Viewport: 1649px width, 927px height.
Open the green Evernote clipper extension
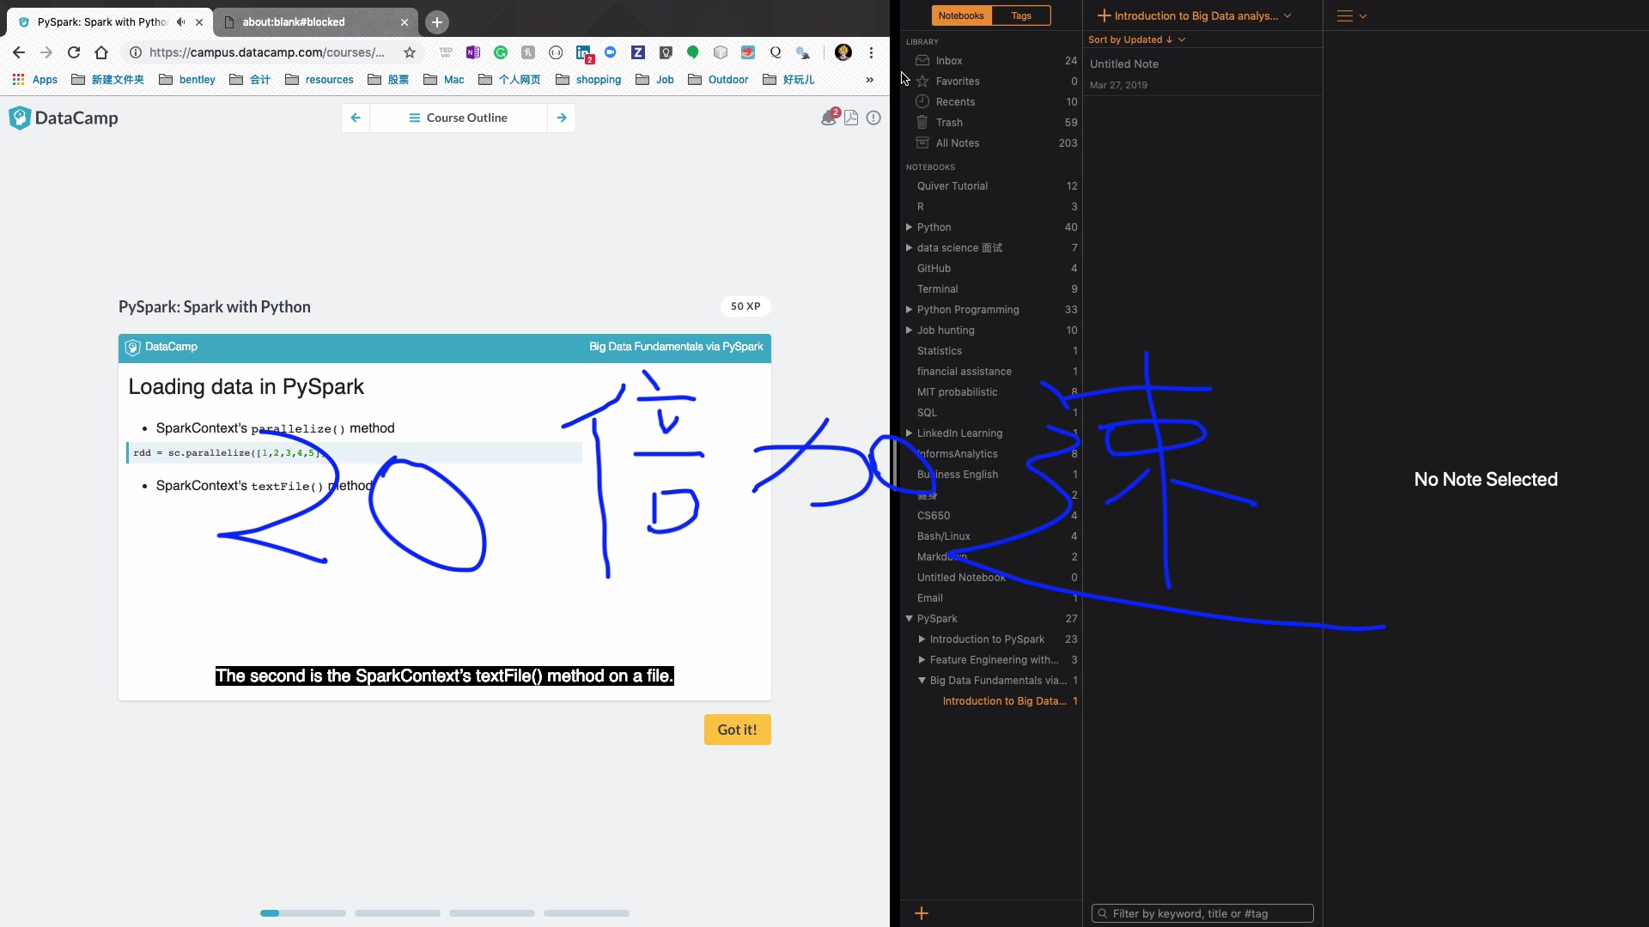coord(693,52)
